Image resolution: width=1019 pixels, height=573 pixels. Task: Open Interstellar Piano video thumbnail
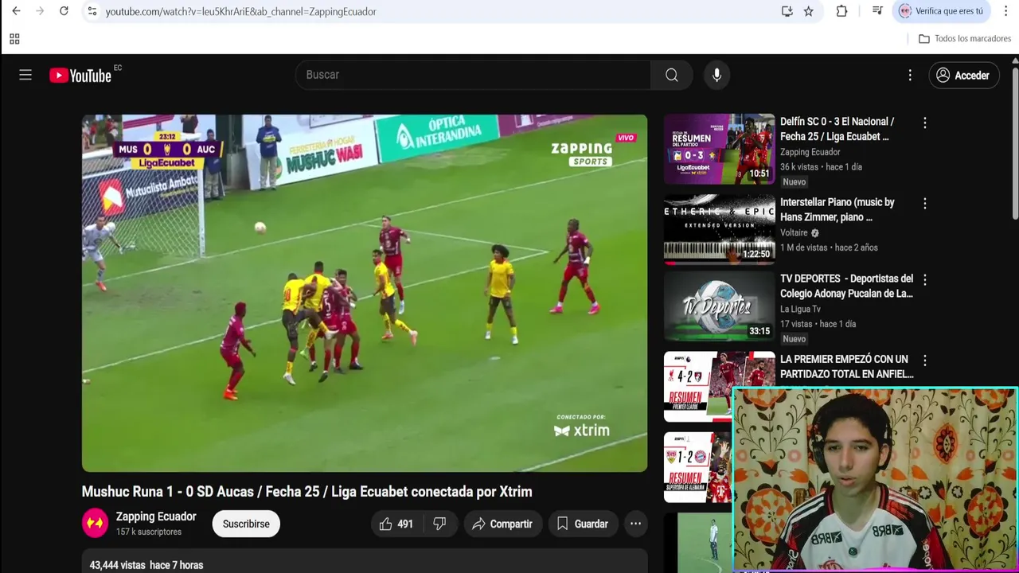720,229
